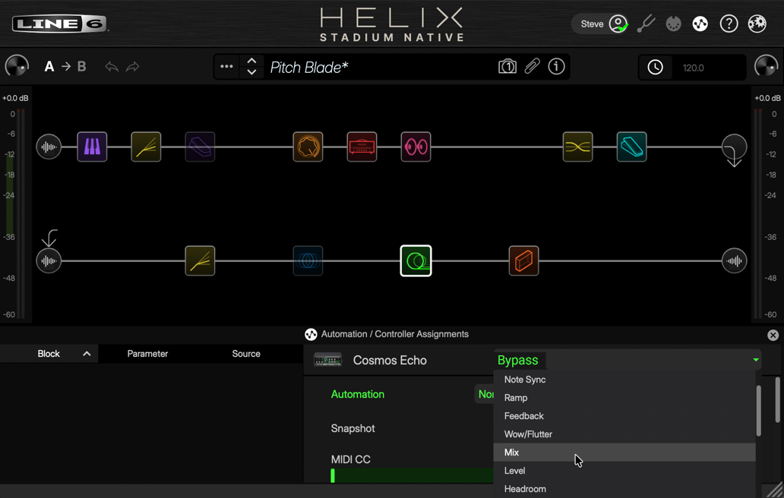Open the settings gear icon
The height and width of the screenshot is (498, 784).
coord(757,24)
